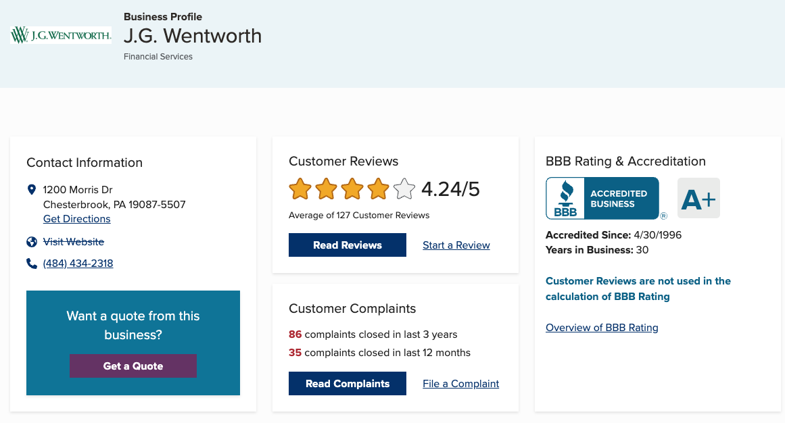Open the Visit Website link

pos(74,241)
